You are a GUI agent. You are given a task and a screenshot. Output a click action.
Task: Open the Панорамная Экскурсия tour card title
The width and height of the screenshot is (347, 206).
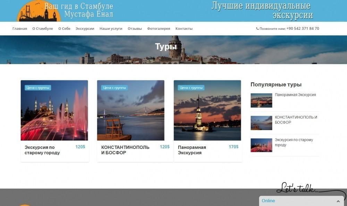point(192,150)
